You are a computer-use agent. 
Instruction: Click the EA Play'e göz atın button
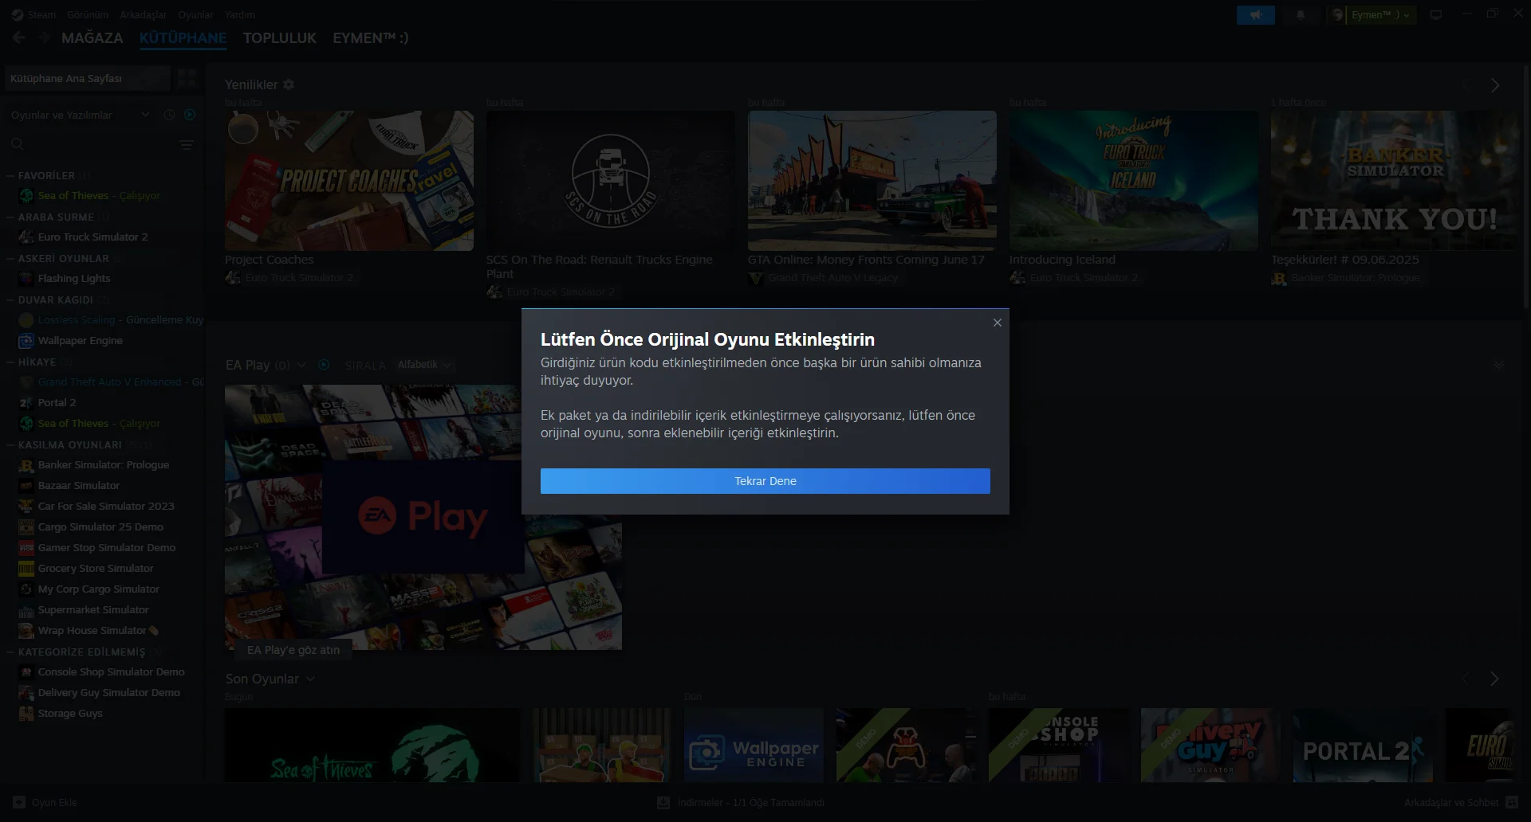[x=293, y=650]
